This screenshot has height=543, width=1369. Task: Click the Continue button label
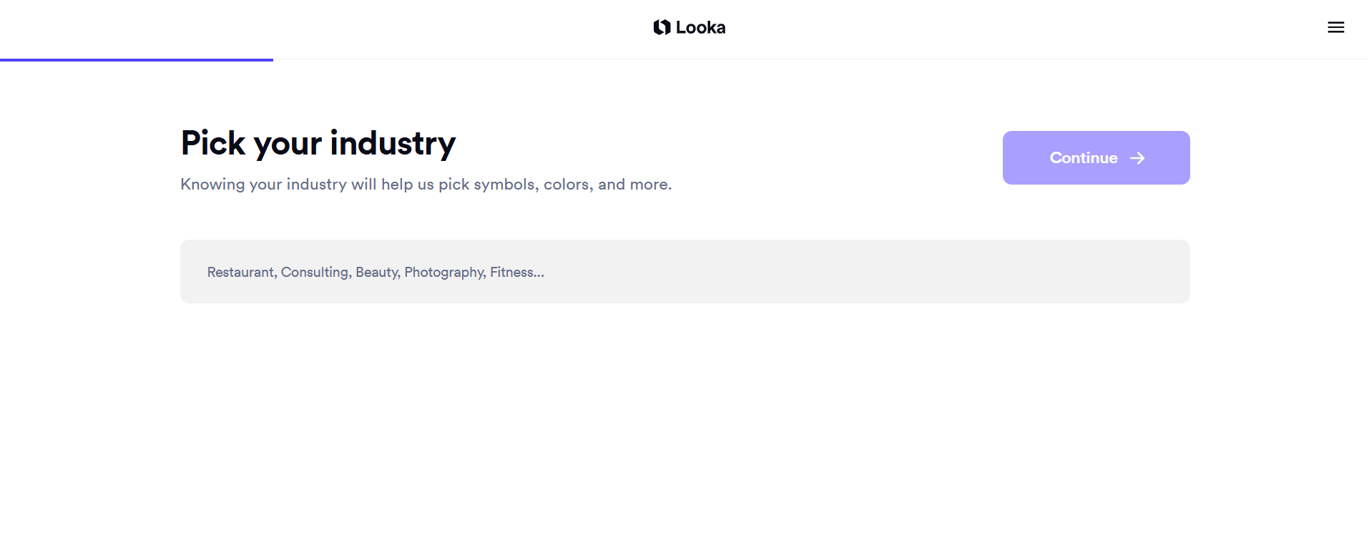click(x=1083, y=158)
